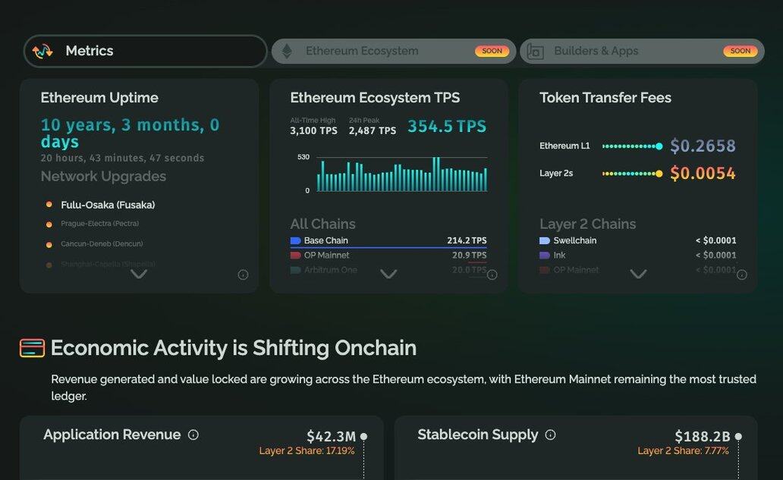Expand the Layer 2 Chains fees list
Viewport: 783px width, 480px height.
[x=638, y=274]
